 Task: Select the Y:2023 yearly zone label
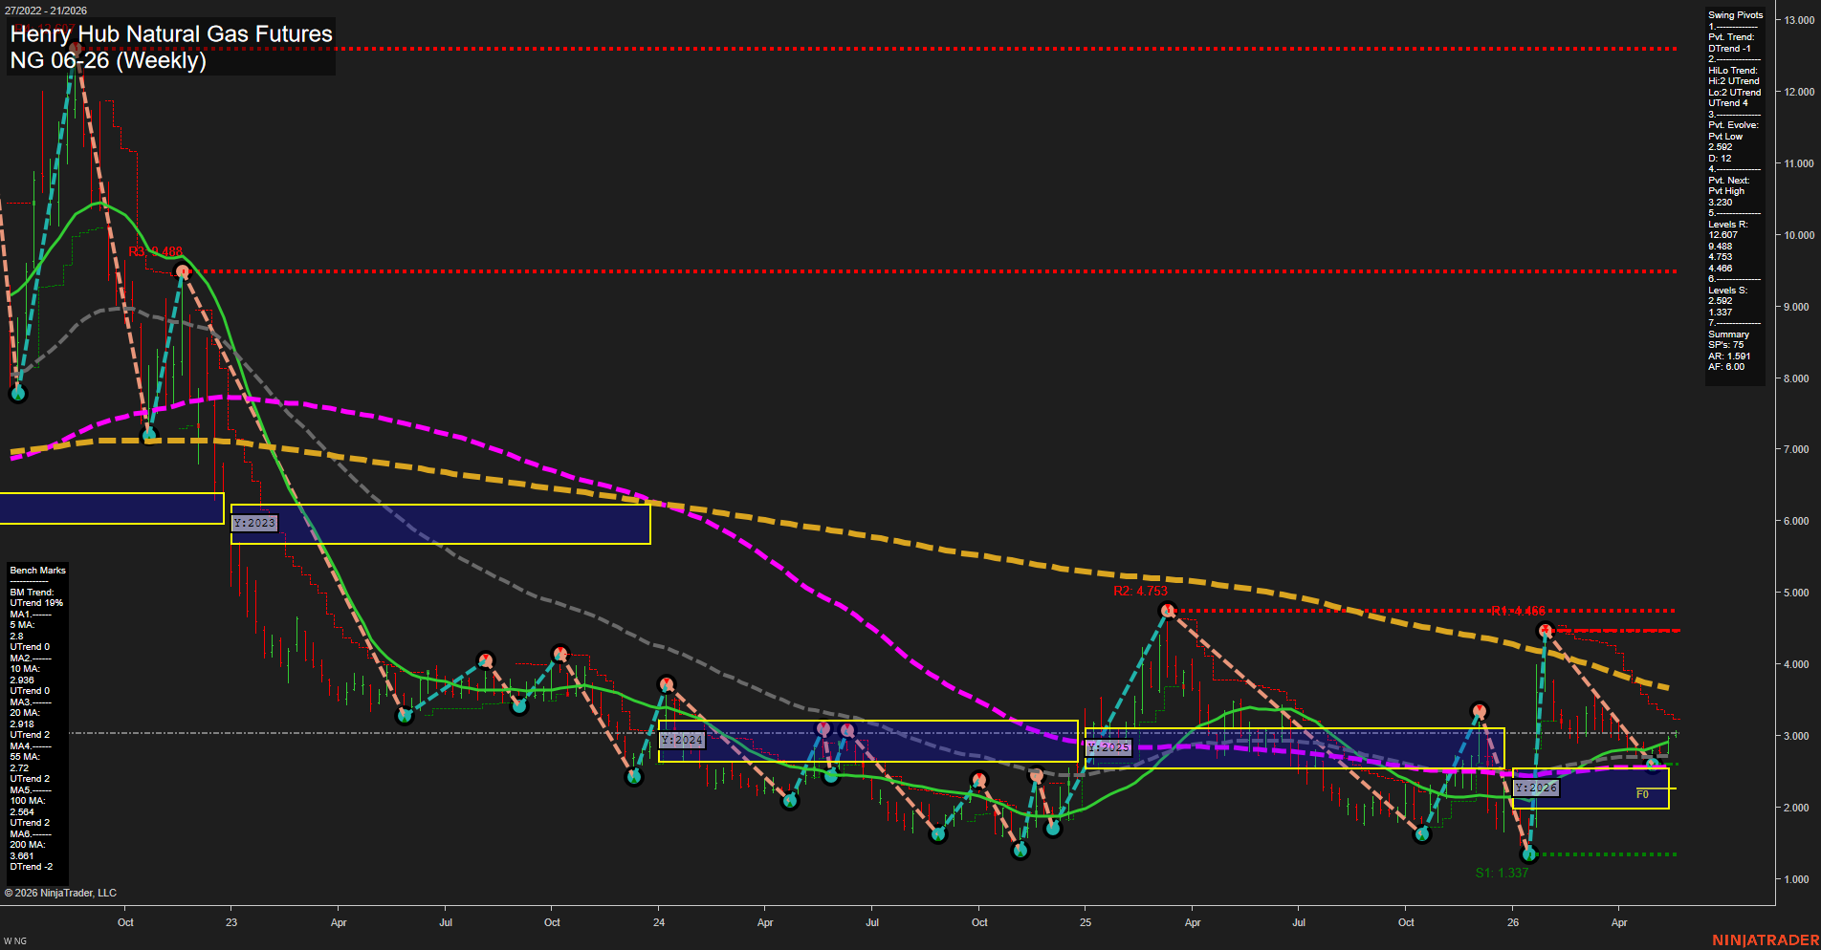point(255,523)
